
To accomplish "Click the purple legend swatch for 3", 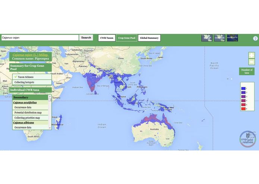I will click(x=243, y=96).
